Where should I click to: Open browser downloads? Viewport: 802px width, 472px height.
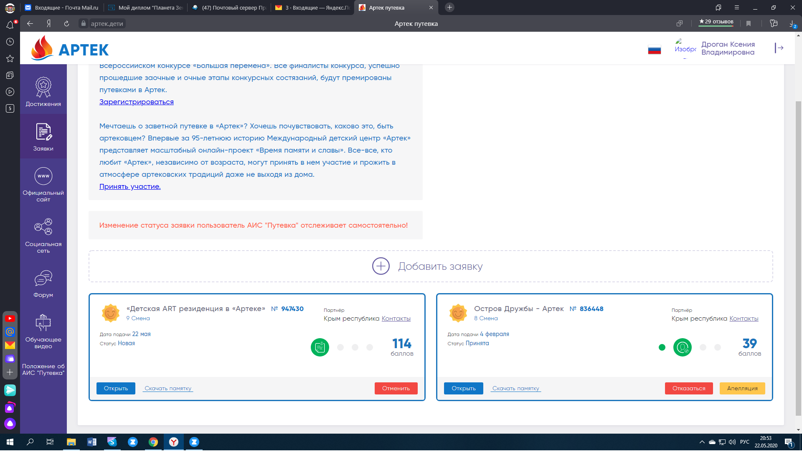click(x=792, y=24)
